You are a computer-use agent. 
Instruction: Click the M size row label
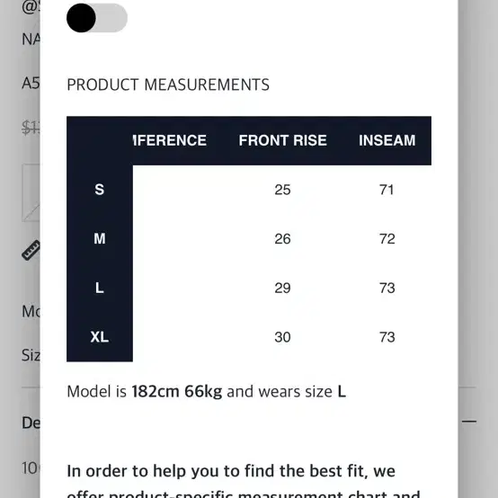pyautogui.click(x=100, y=238)
